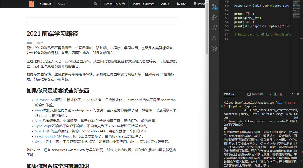303x168 pixels.
Task: Open react hooks & CM React link
Action: [x=53, y=136]
